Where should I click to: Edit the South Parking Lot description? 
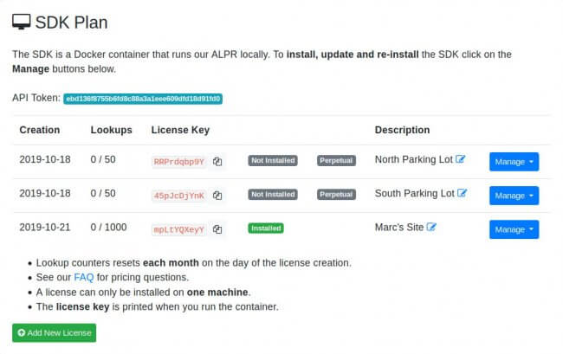(463, 193)
